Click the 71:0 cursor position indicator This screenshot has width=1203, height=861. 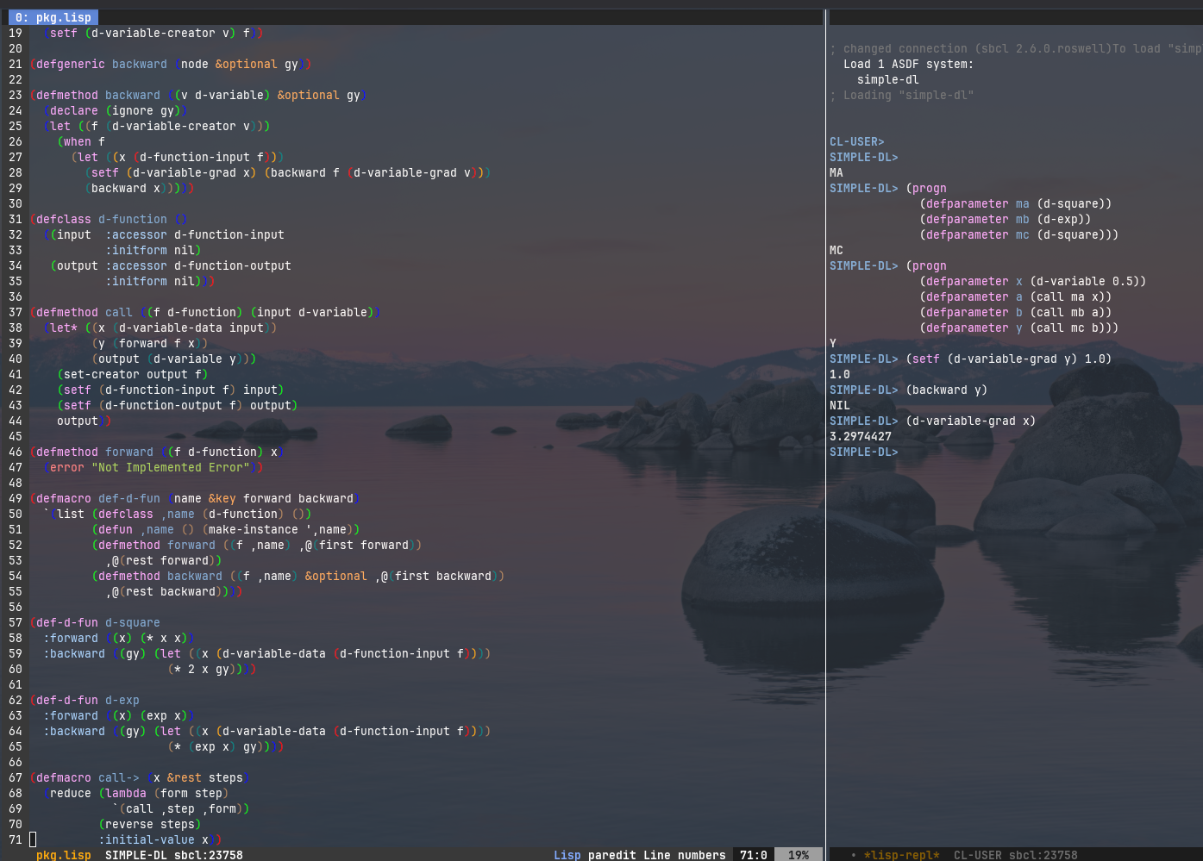click(753, 855)
